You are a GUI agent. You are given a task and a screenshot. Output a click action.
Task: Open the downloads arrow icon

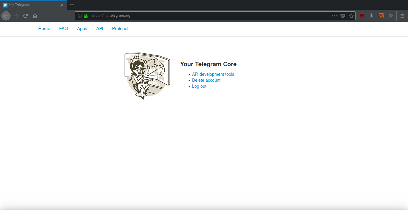372,16
